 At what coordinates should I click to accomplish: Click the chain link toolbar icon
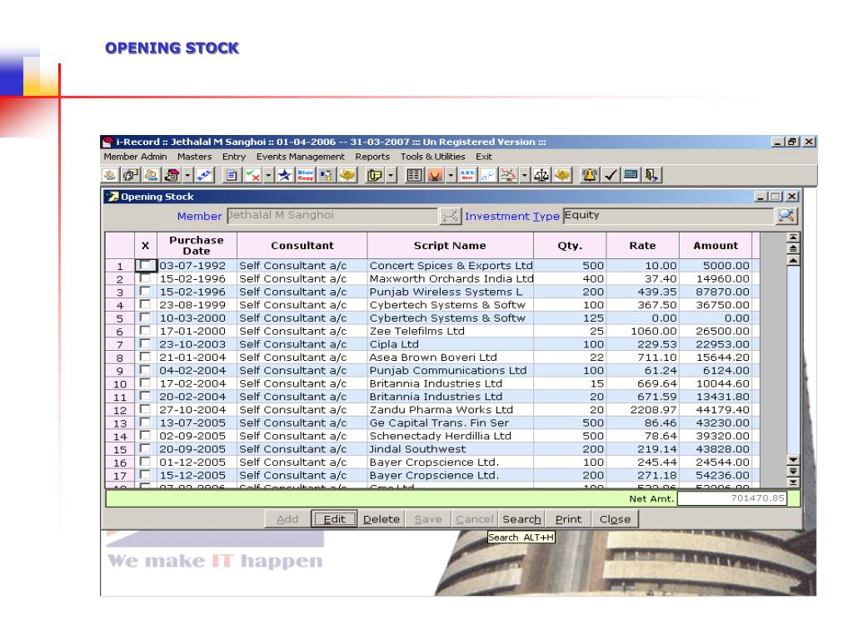click(x=488, y=175)
